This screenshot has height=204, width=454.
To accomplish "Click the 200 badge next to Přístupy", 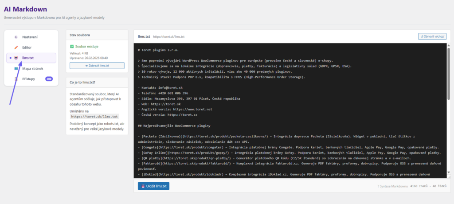I will click(49, 79).
